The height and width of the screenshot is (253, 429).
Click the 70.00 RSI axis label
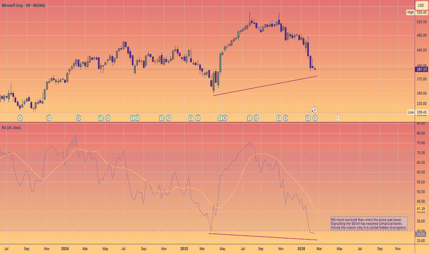(x=421, y=153)
